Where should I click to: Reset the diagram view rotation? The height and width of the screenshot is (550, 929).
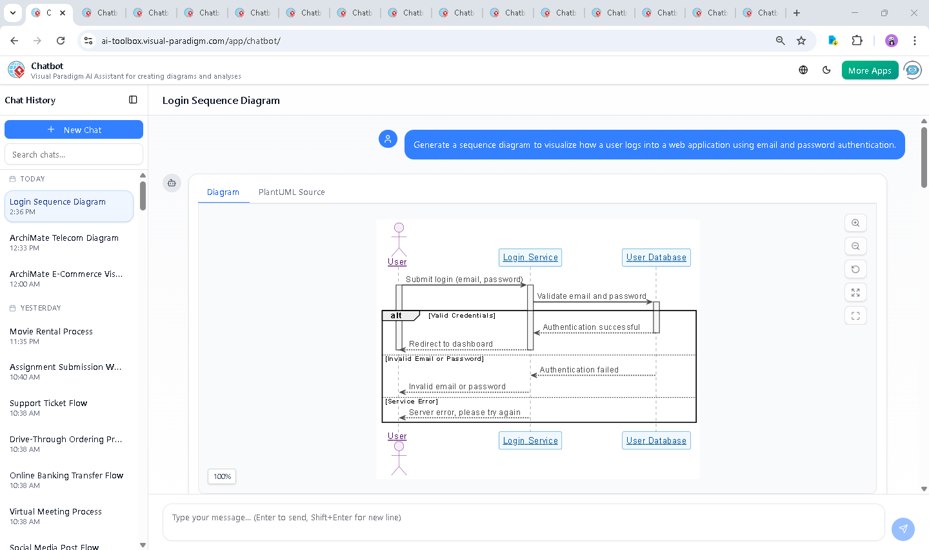[x=855, y=269]
